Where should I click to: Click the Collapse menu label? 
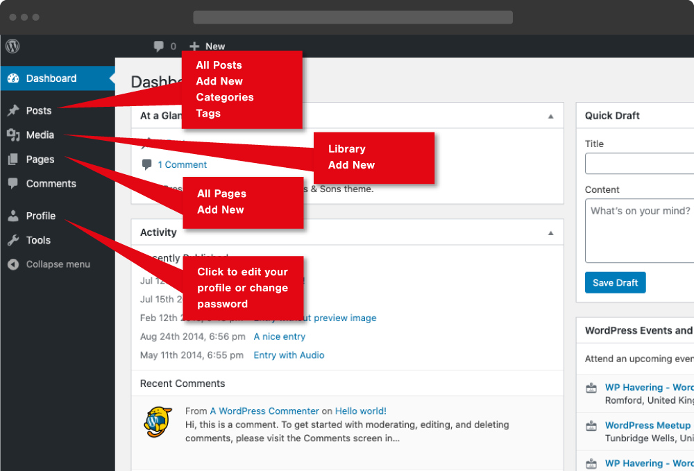pyautogui.click(x=58, y=264)
